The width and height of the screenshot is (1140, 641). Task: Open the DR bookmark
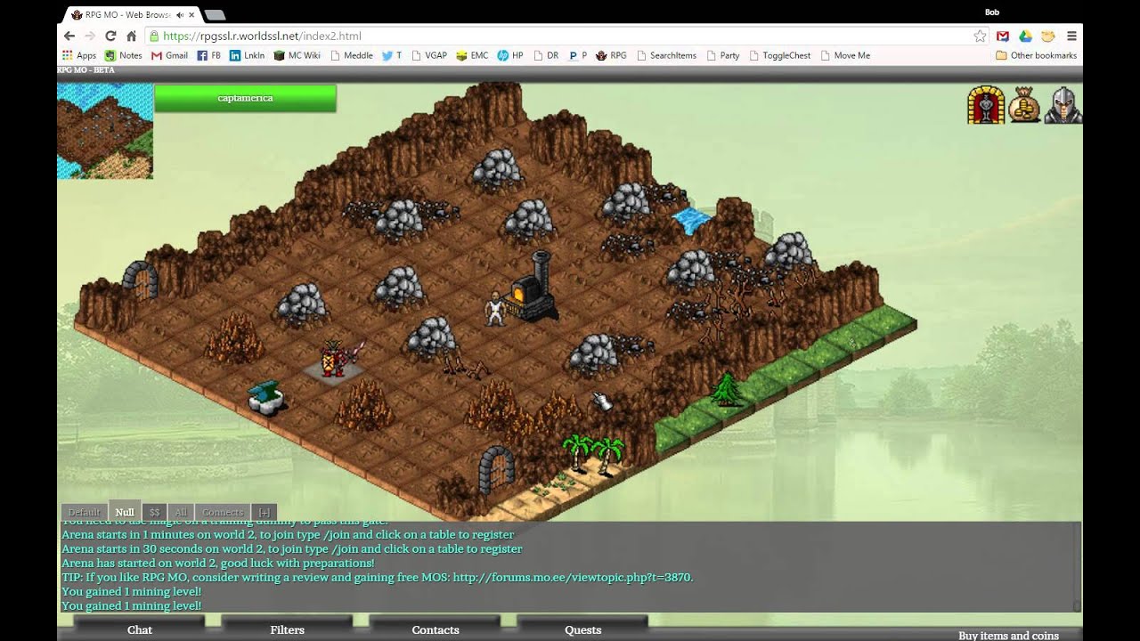pyautogui.click(x=546, y=55)
